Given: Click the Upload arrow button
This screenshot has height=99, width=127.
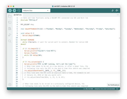Looking at the screenshot, I should 14,10.
